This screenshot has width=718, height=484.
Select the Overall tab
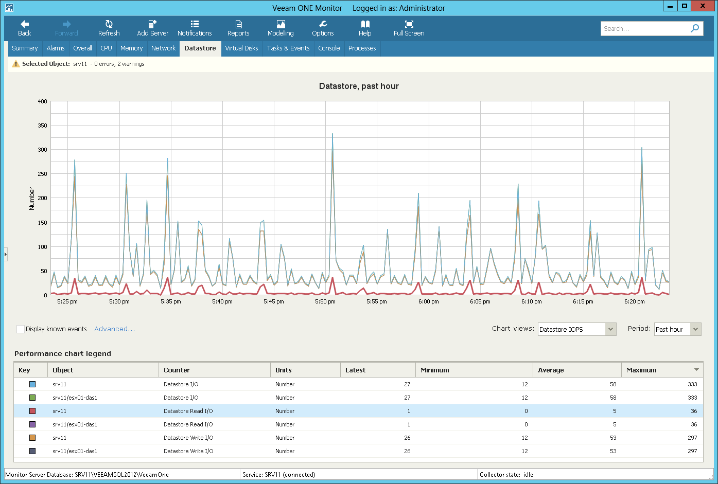82,48
